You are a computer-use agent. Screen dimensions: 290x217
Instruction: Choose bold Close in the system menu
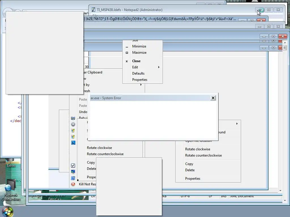click(136, 61)
